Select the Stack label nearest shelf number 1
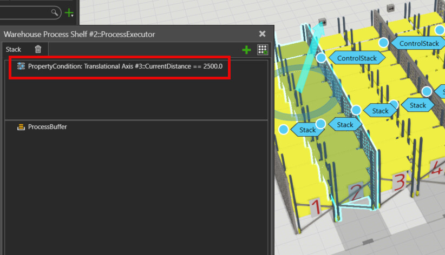Viewport: 445px width, 255px height. coord(307,130)
